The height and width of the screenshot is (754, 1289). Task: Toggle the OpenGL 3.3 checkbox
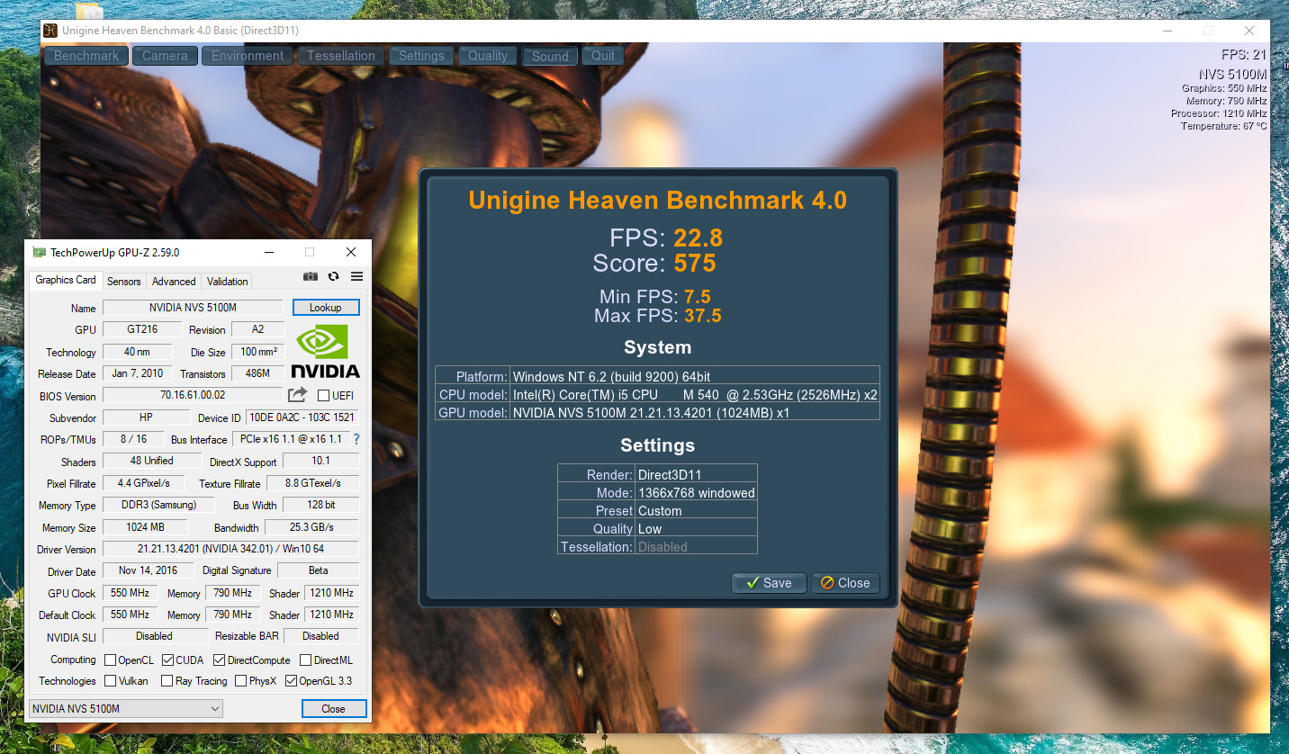click(x=291, y=681)
